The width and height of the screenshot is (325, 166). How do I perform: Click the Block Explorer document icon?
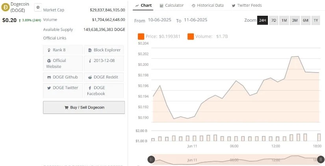pyautogui.click(x=90, y=50)
